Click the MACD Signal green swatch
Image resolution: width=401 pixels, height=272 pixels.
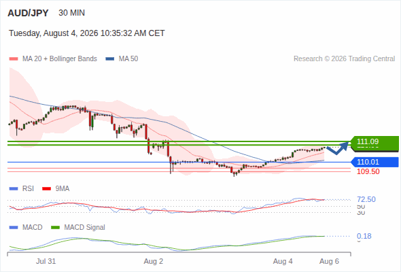55,228
